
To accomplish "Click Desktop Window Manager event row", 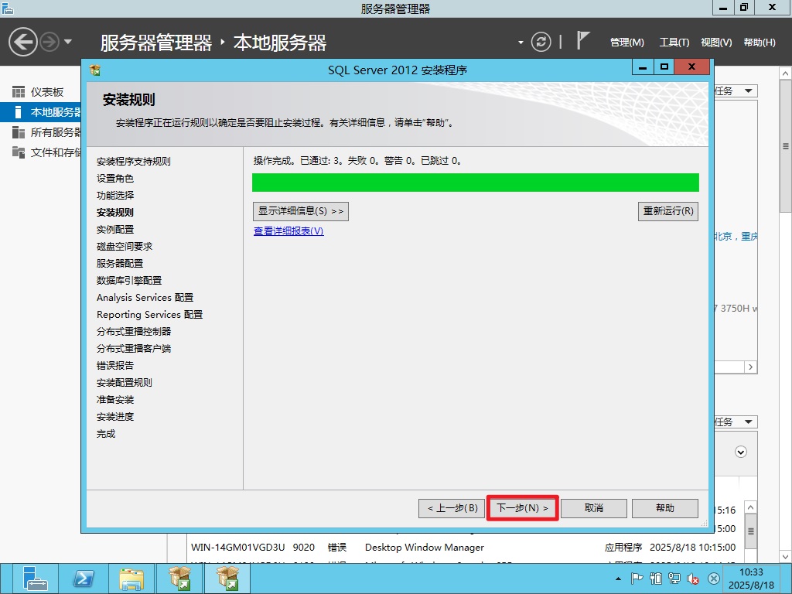I will 463,548.
